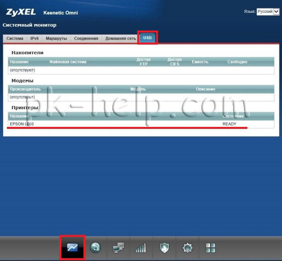Click the Keenetic Omni model name

point(61,13)
